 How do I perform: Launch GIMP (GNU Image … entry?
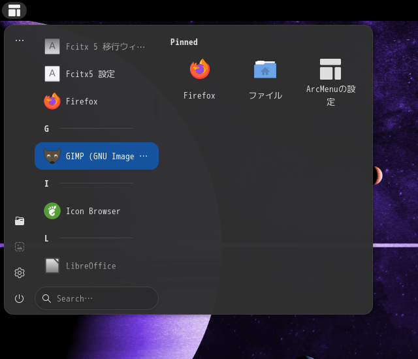point(97,156)
